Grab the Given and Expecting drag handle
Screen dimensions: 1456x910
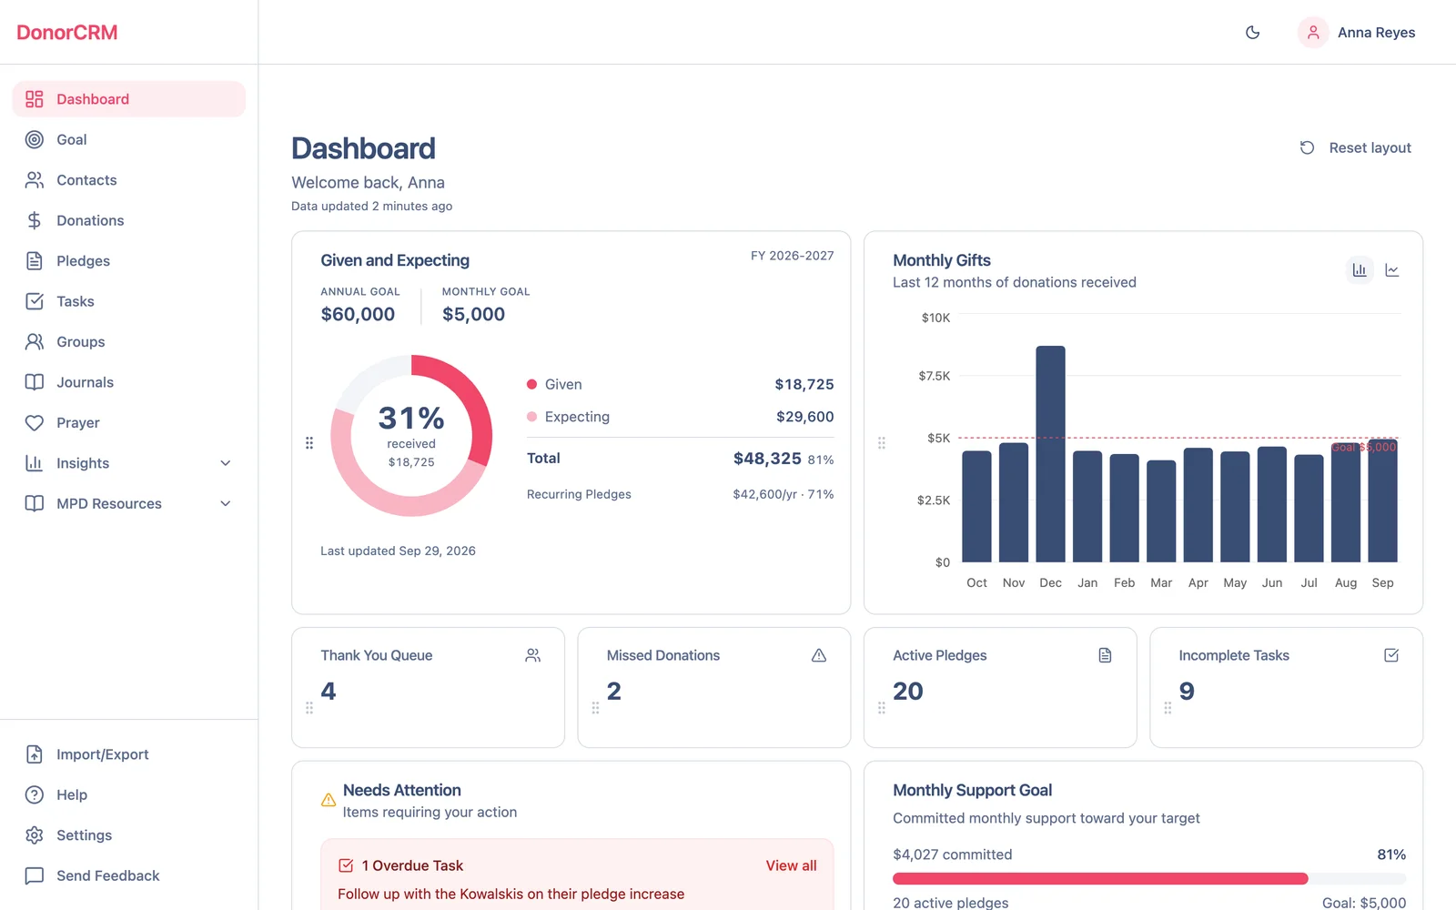[x=309, y=443]
